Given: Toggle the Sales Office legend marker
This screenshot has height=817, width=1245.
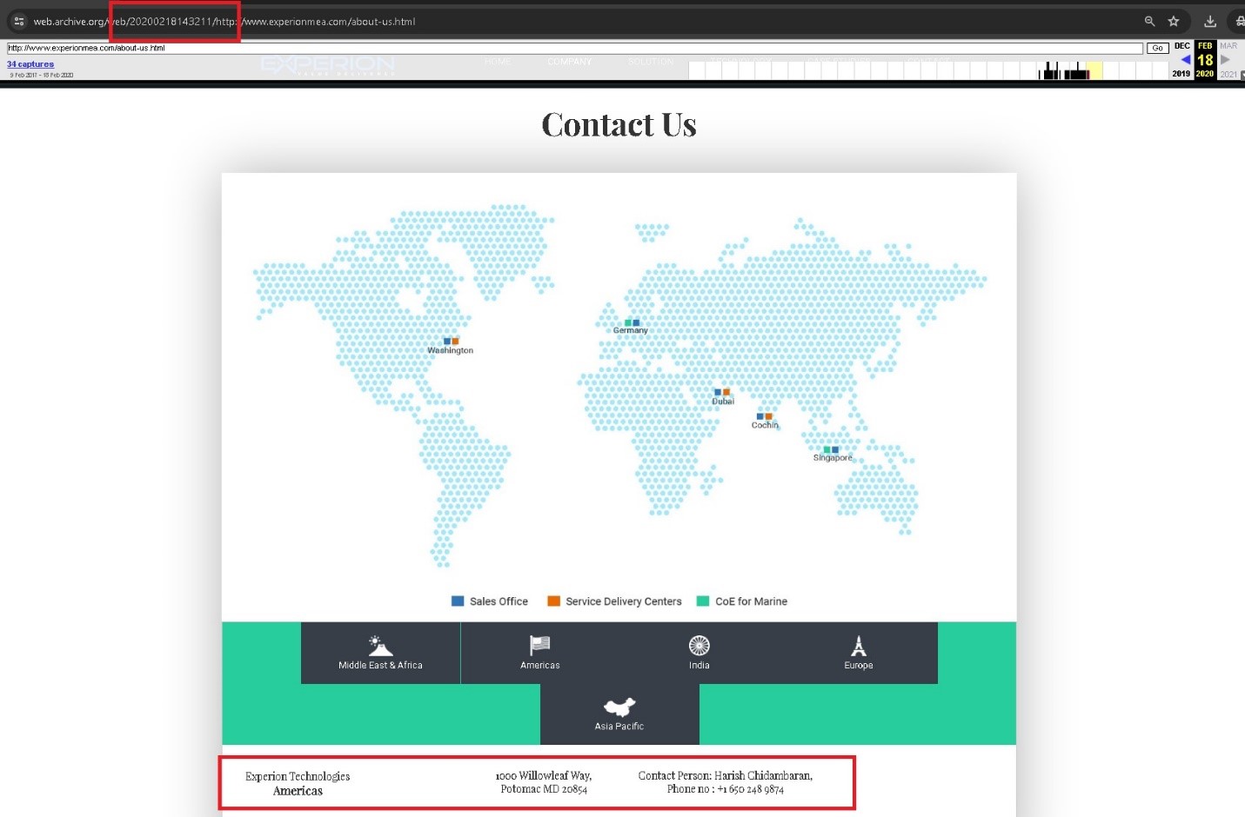Looking at the screenshot, I should [x=457, y=601].
